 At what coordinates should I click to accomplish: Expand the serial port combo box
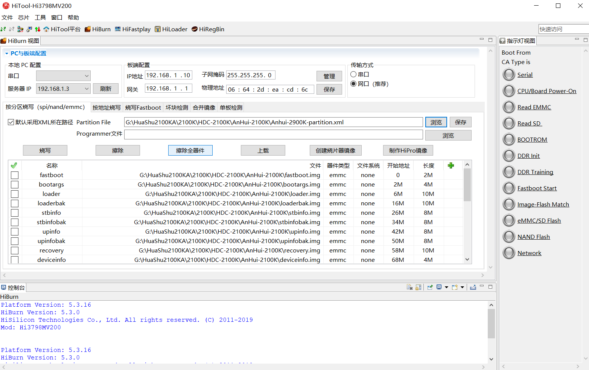87,76
